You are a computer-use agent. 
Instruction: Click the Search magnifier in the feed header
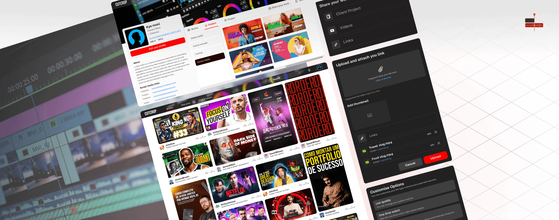point(271,80)
